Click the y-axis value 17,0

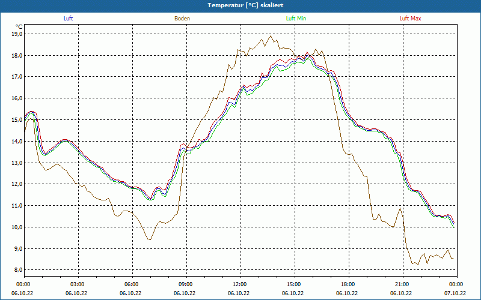click(x=17, y=77)
